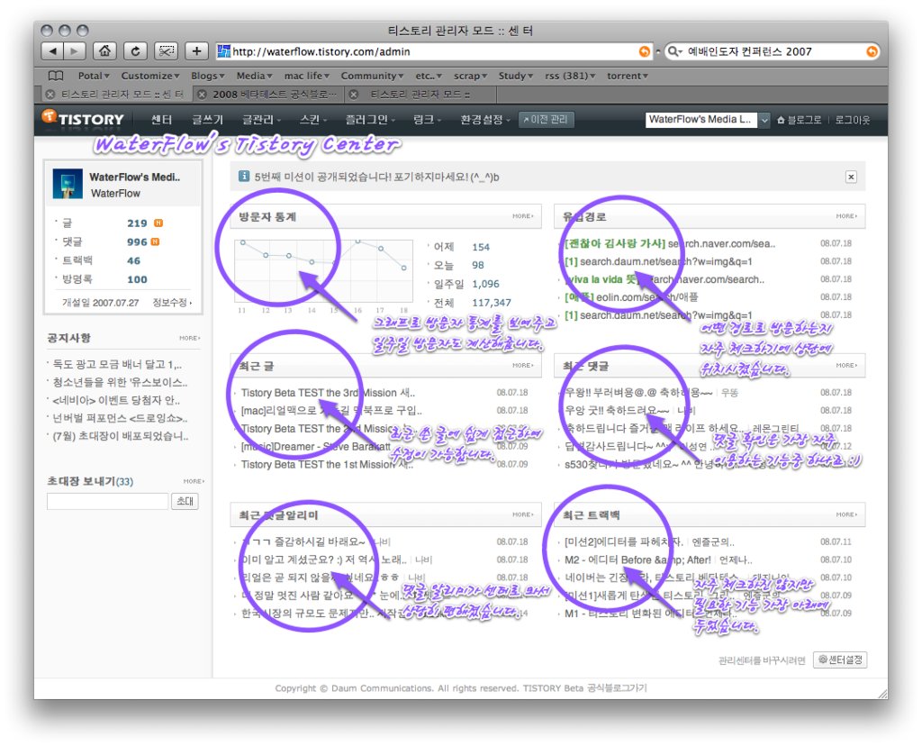Open the mac life bookmarks folder
Screen dimensions: 922x746
306,76
